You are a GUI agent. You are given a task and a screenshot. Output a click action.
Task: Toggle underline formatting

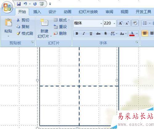pyautogui.click(x=91, y=33)
